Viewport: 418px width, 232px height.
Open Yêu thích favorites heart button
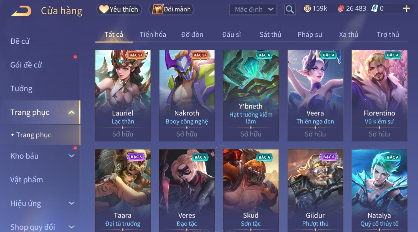[x=119, y=9]
